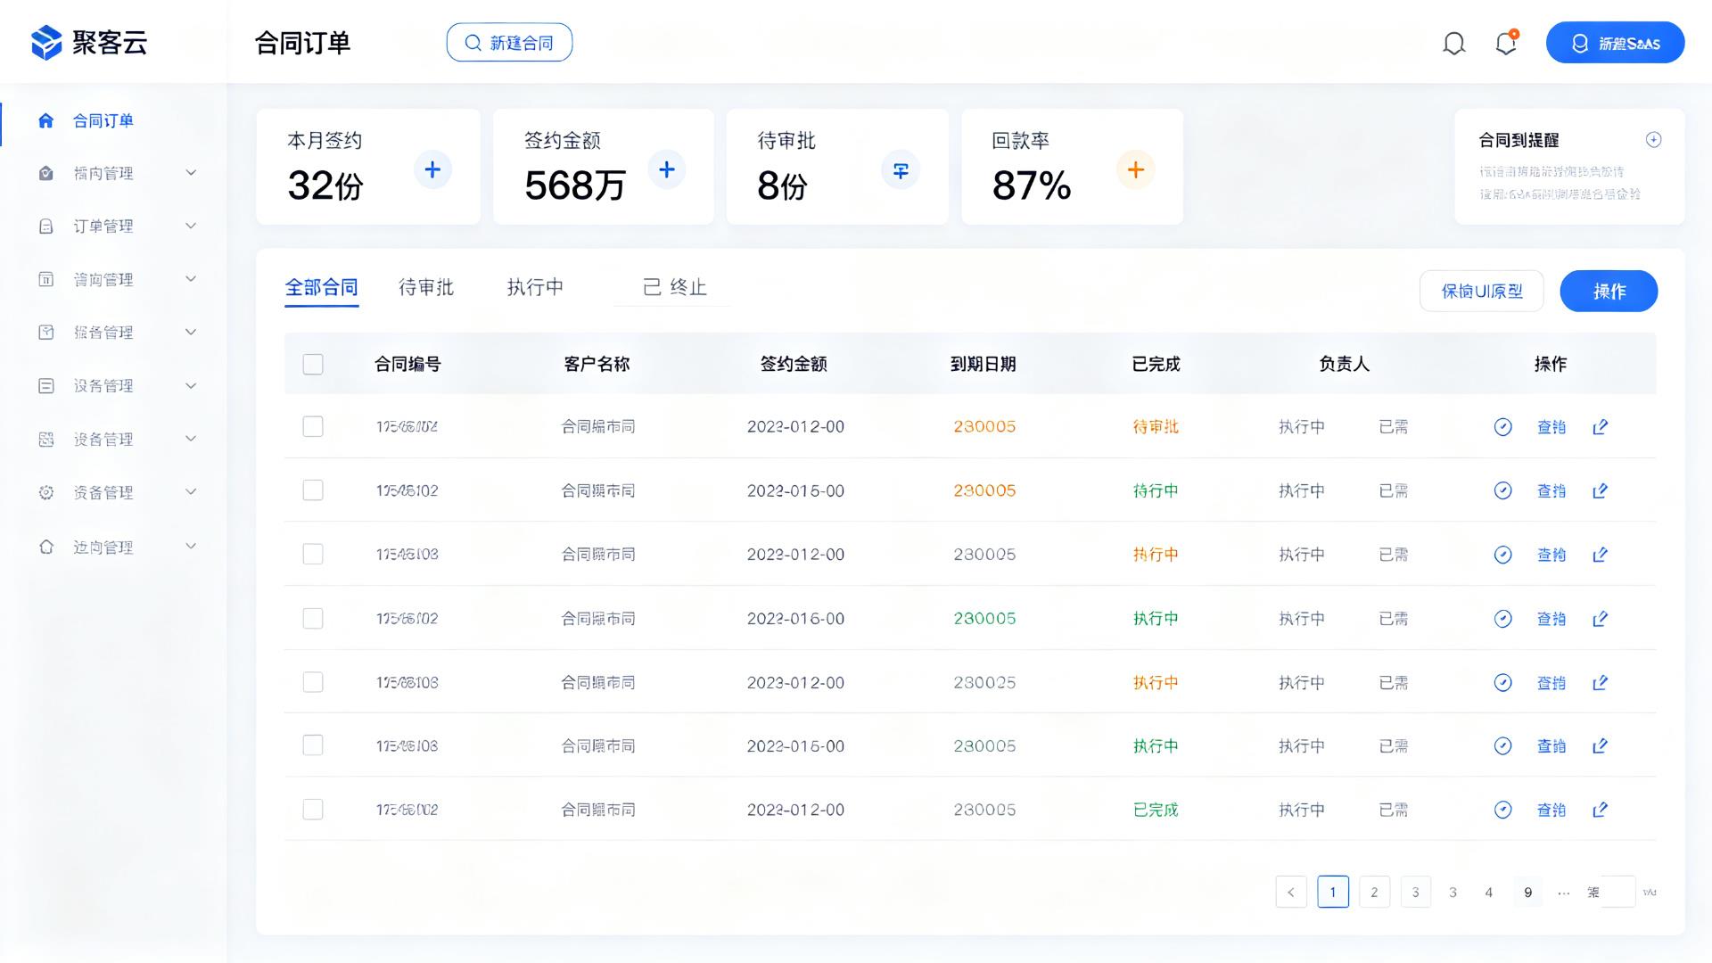Image resolution: width=1712 pixels, height=963 pixels.
Task: Click the 合同编号 column header
Action: [407, 364]
